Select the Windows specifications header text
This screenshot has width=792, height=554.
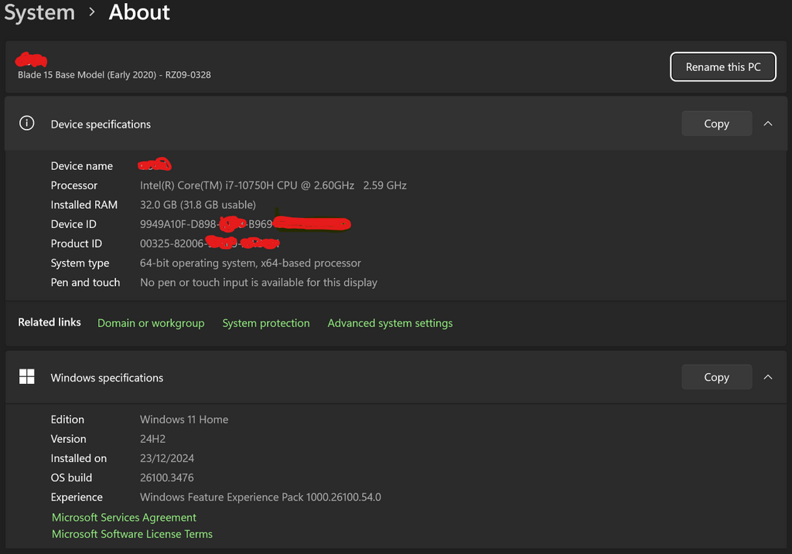click(x=107, y=377)
